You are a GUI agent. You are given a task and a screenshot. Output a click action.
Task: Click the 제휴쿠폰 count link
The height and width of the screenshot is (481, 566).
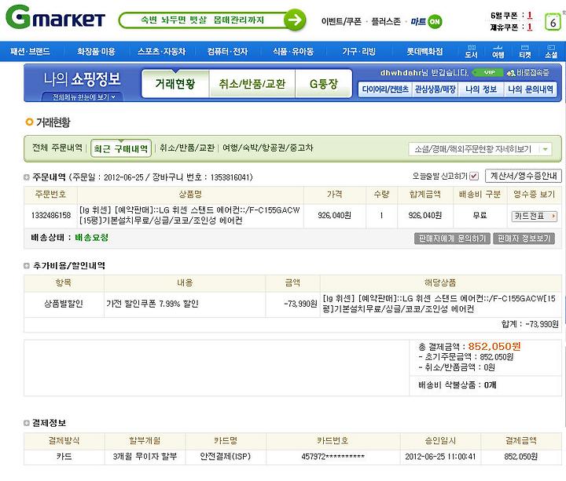click(x=530, y=27)
